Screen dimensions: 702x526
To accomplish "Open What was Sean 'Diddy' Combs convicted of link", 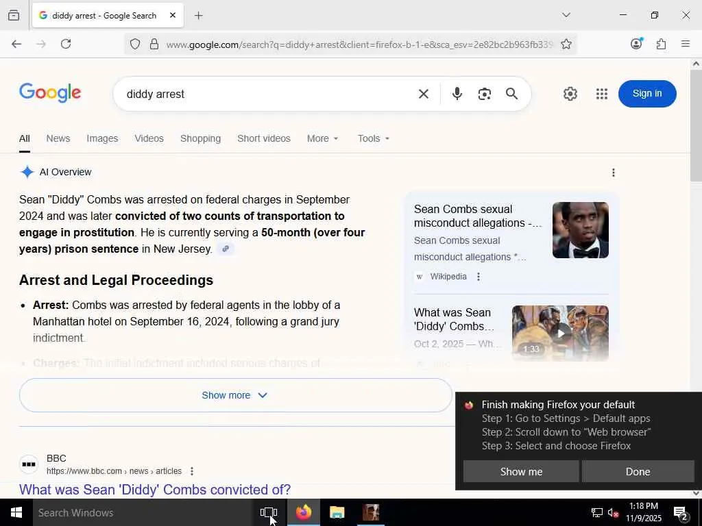I will click(x=155, y=489).
